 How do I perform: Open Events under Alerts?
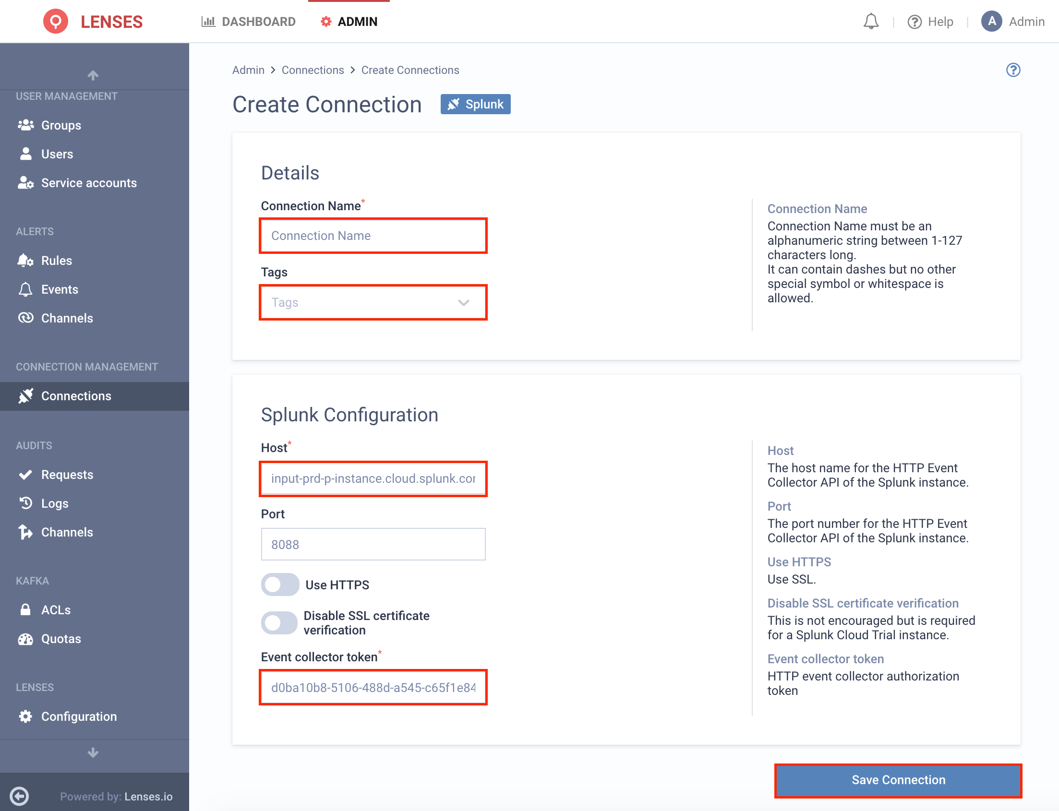coord(95,289)
